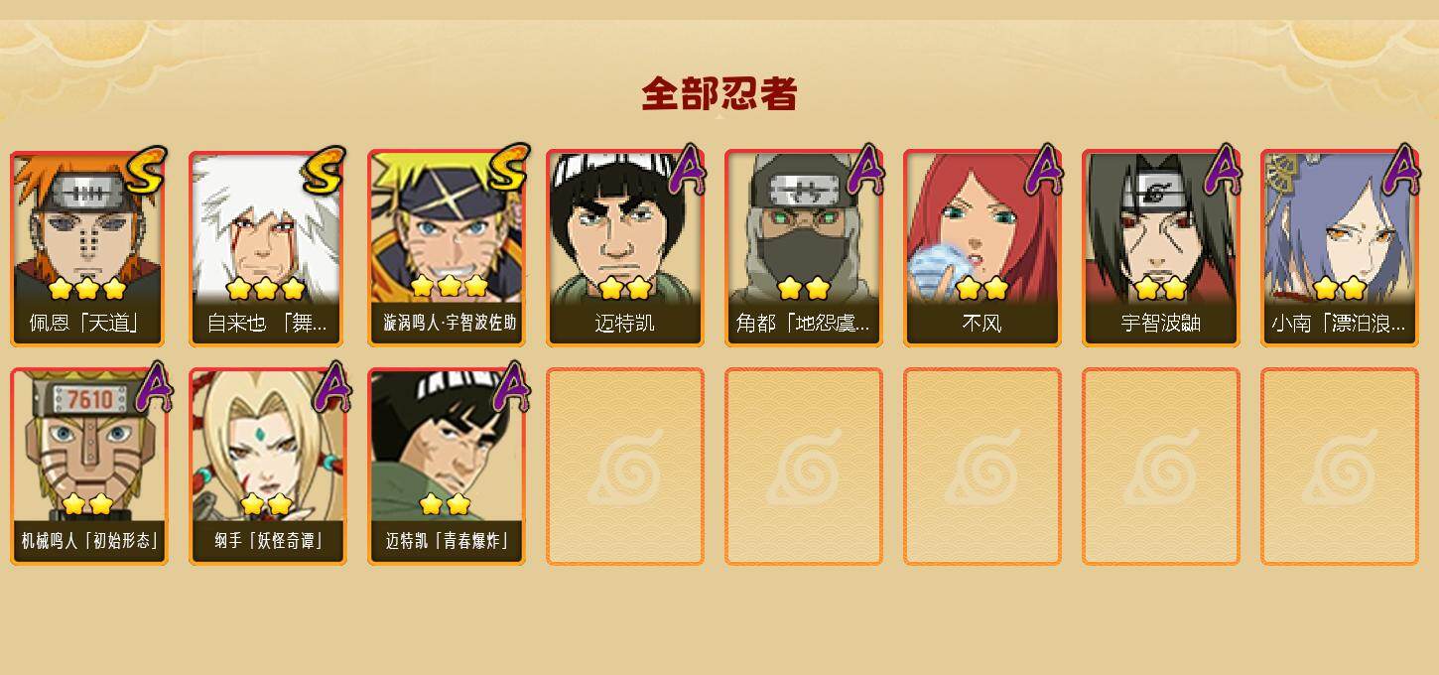This screenshot has width=1439, height=675.
Task: Open the 纲手「妖怪奇谭」 card
Action: click(267, 467)
